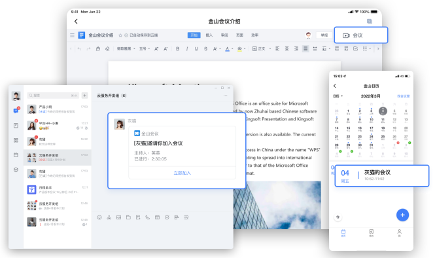
Task: Expand the font color dropdown arrow
Action: [232, 49]
